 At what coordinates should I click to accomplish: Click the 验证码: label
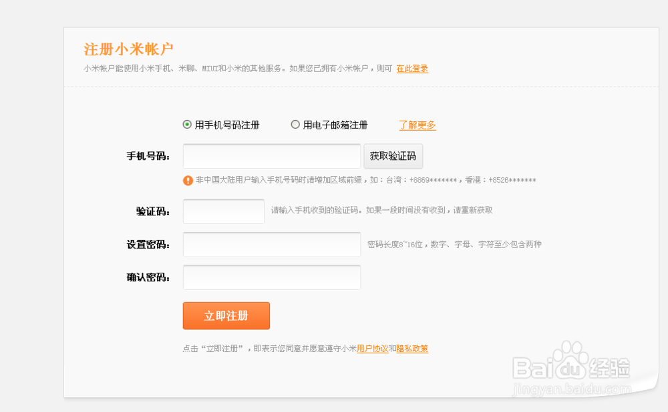(x=153, y=211)
